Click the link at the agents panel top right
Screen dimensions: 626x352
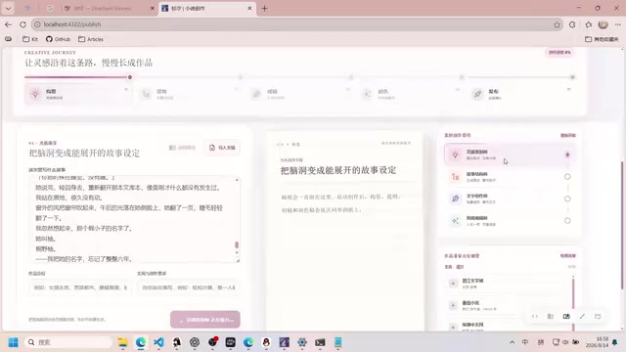pos(567,135)
